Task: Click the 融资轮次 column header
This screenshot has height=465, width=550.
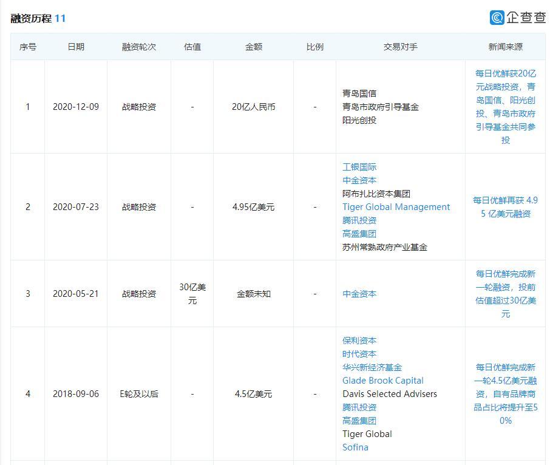Action: pos(139,47)
